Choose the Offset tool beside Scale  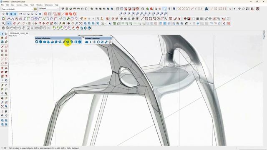[6, 76]
